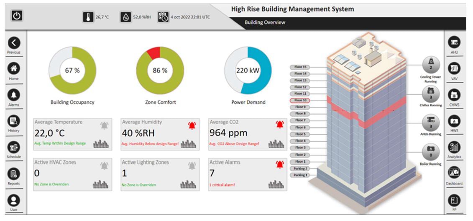Click the 964 ppm CO2 value
Screen dimensions: 473x221
[228, 133]
